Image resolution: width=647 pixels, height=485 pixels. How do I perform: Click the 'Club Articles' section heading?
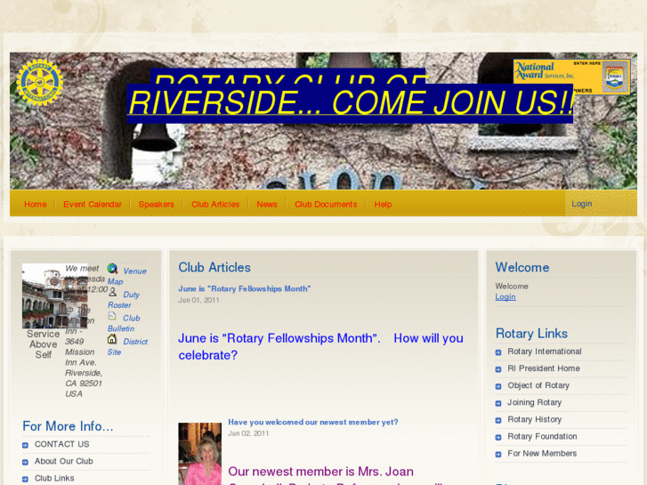coord(214,268)
